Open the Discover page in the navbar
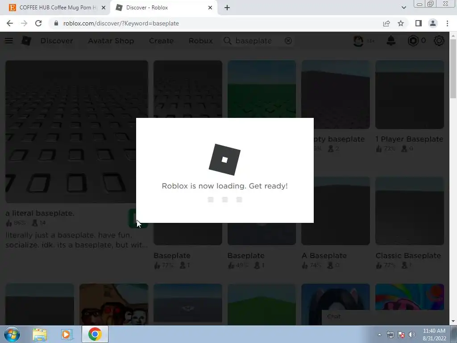The image size is (457, 343). pyautogui.click(x=57, y=41)
